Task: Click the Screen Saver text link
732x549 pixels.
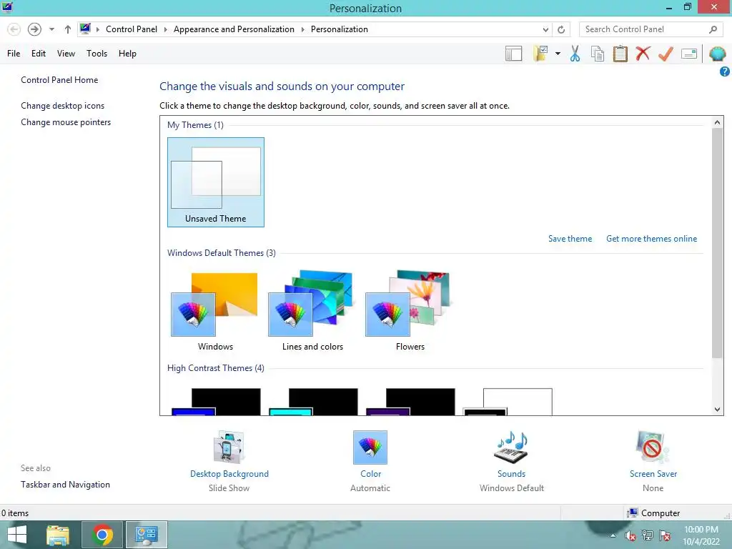Action: (x=653, y=473)
